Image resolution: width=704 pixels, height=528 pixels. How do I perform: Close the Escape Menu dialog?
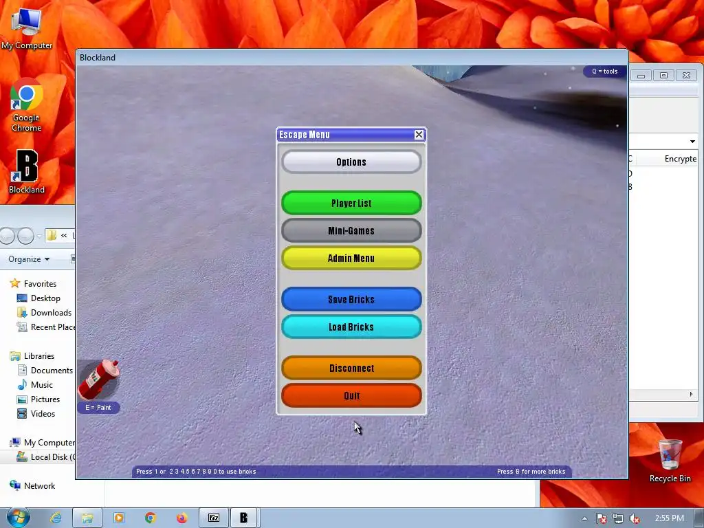[419, 134]
